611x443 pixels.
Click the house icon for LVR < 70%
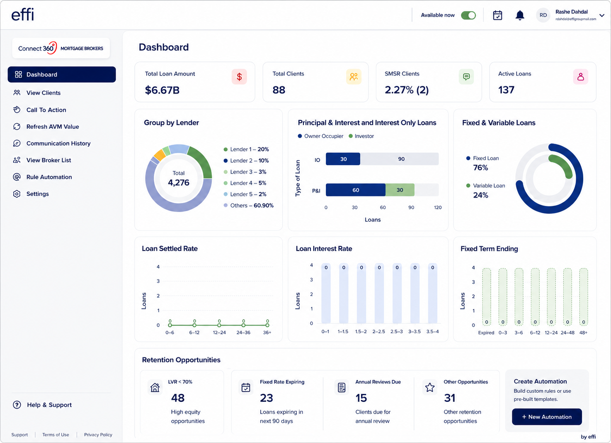click(x=155, y=387)
